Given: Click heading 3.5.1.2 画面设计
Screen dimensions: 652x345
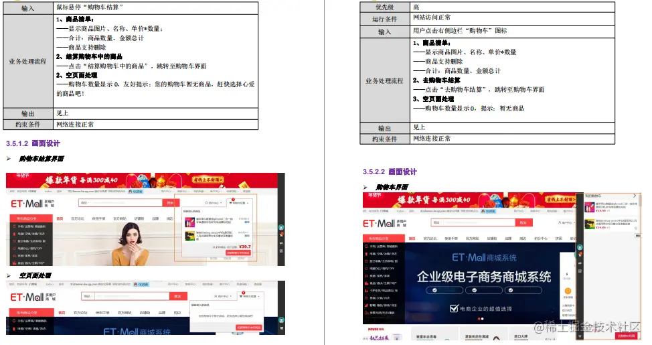Looking at the screenshot, I should [x=33, y=143].
